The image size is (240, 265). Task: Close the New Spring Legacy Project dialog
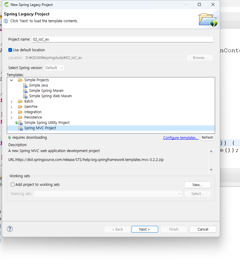(x=213, y=4)
